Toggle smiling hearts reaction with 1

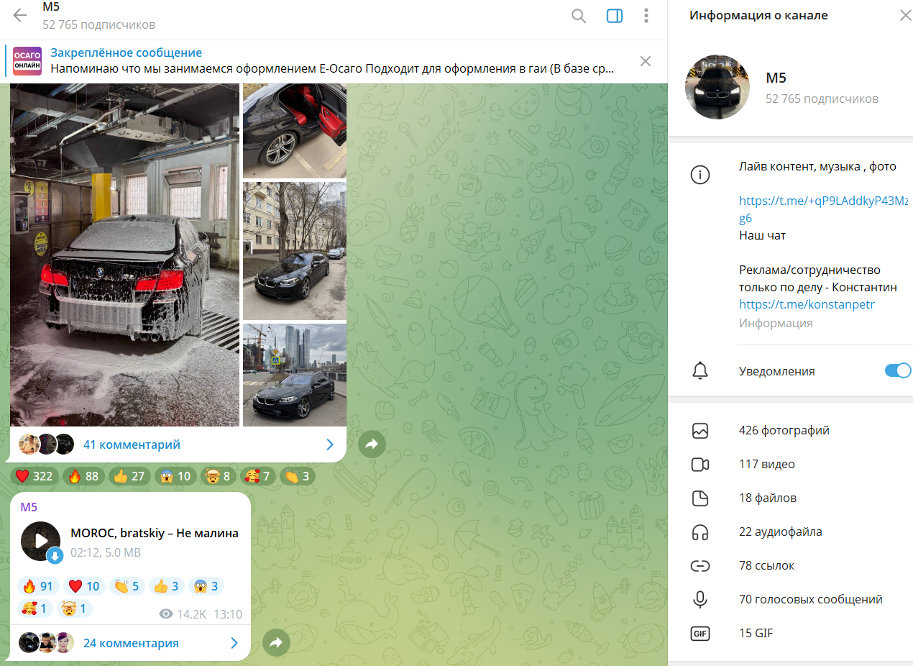click(x=35, y=608)
